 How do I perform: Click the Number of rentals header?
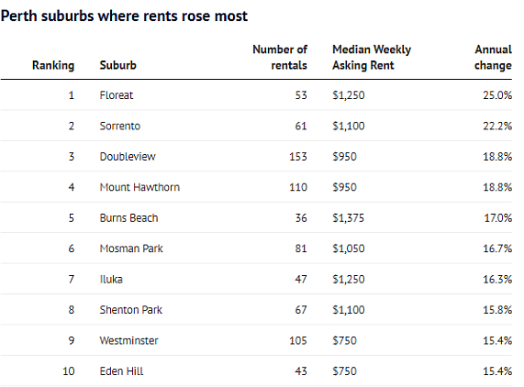[x=280, y=57]
